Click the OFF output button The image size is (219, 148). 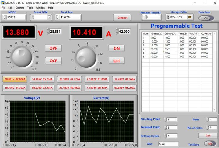(x=116, y=61)
